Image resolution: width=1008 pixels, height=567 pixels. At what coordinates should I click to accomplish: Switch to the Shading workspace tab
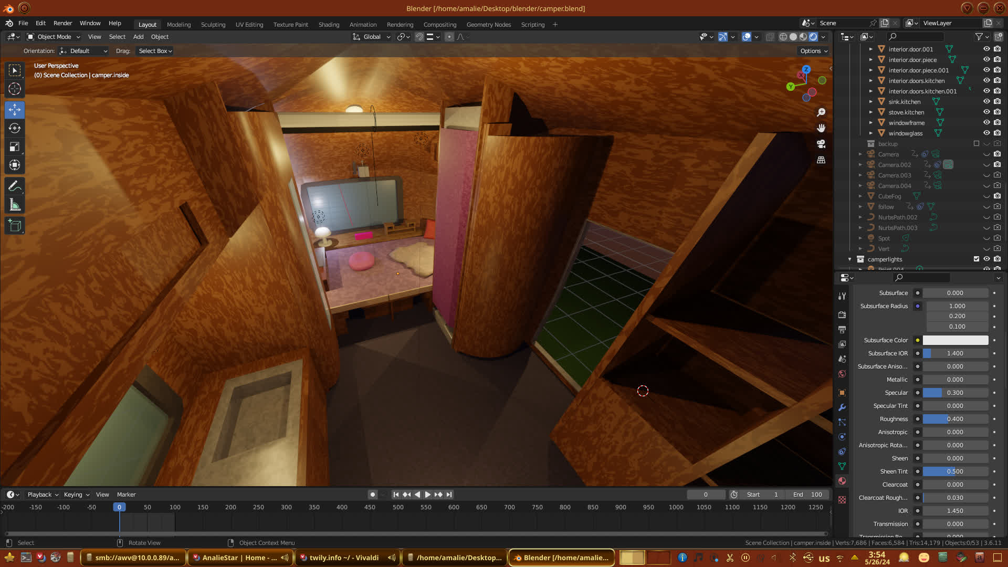click(x=329, y=25)
